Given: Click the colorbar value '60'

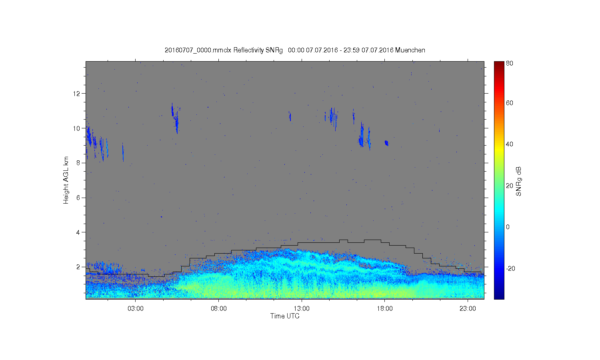Looking at the screenshot, I should 510,103.
